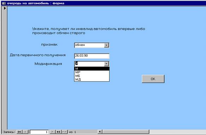
Task: Go to the first record
Action: click(19, 132)
